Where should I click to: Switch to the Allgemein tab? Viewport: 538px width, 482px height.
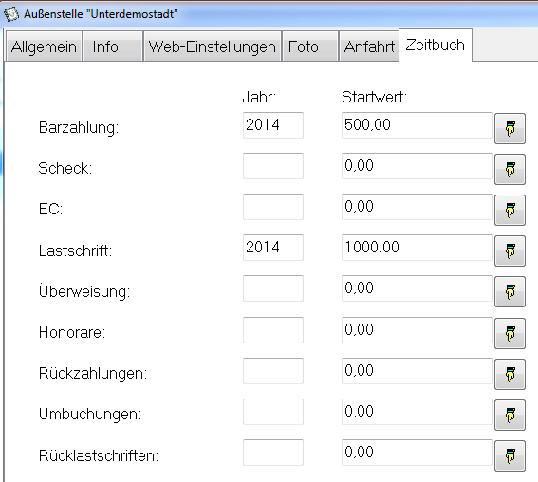pos(44,46)
